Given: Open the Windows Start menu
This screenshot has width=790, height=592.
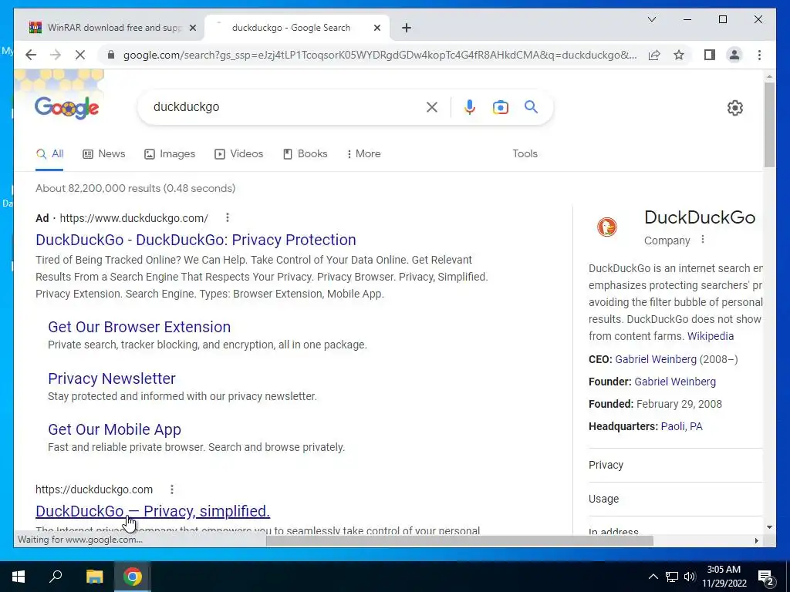Looking at the screenshot, I should [x=19, y=577].
